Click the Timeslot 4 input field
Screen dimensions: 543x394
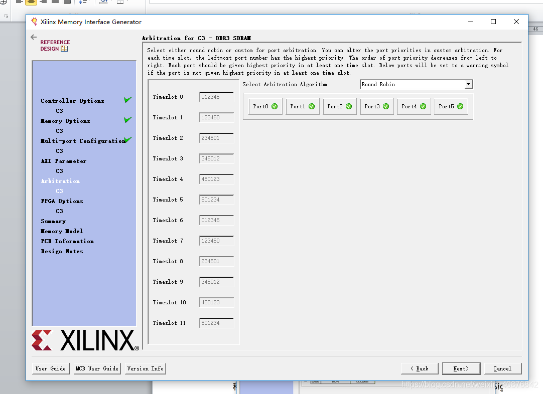point(217,179)
